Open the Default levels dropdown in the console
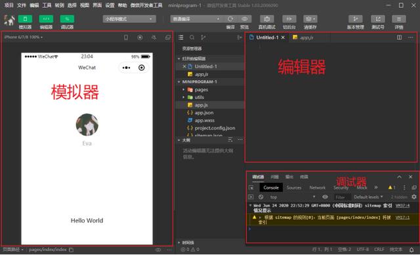The height and width of the screenshot is (255, 420). 368,197
